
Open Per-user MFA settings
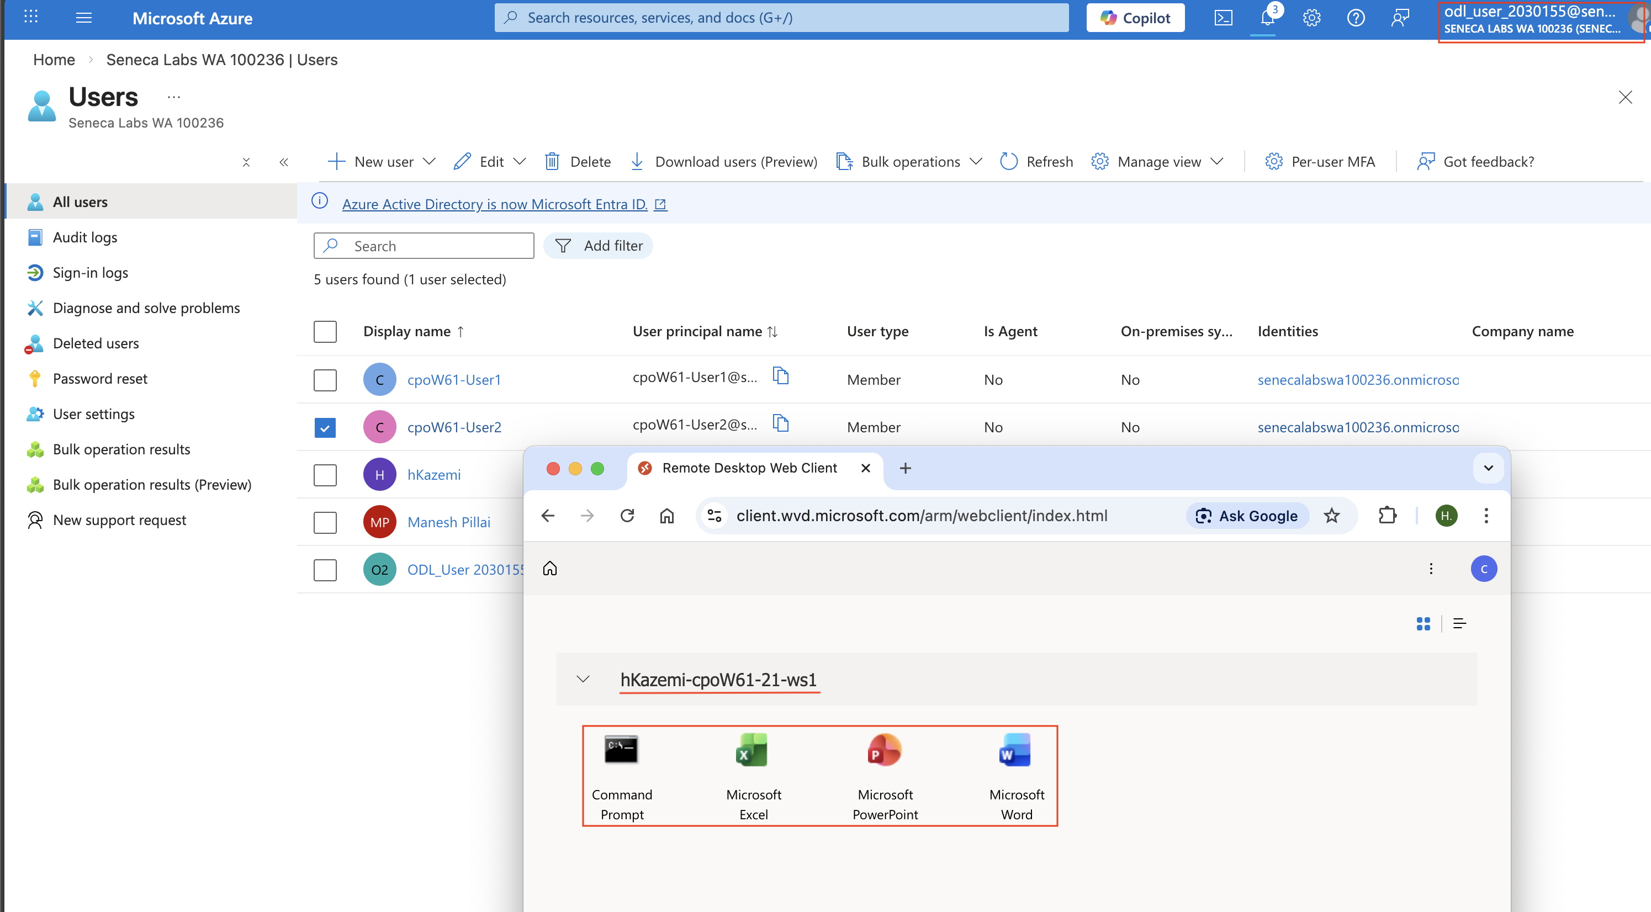tap(1320, 162)
